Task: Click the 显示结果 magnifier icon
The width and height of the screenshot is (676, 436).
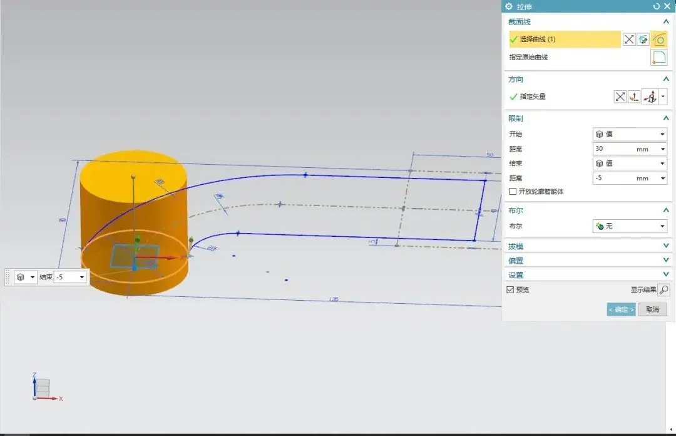Action: pos(664,289)
